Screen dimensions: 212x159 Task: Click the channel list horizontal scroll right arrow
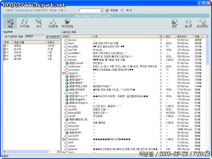click(58, 151)
